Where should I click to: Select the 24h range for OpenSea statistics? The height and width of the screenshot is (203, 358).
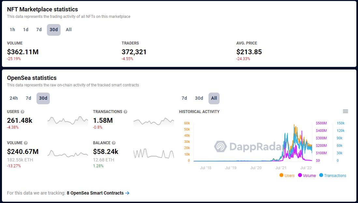tap(14, 98)
